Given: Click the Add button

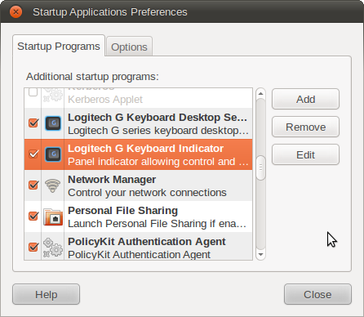Looking at the screenshot, I should tap(305, 99).
